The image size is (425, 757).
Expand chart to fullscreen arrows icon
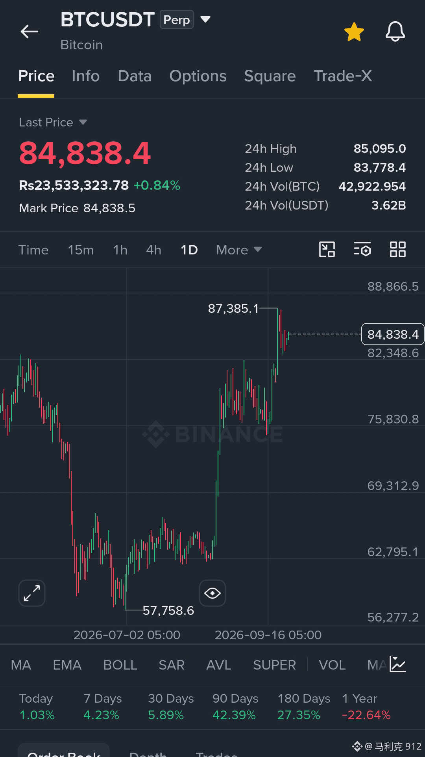(x=32, y=593)
